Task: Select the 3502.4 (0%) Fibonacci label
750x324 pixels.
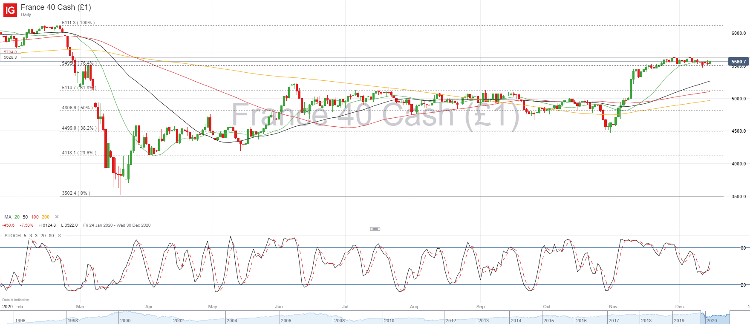Action: tap(76, 193)
